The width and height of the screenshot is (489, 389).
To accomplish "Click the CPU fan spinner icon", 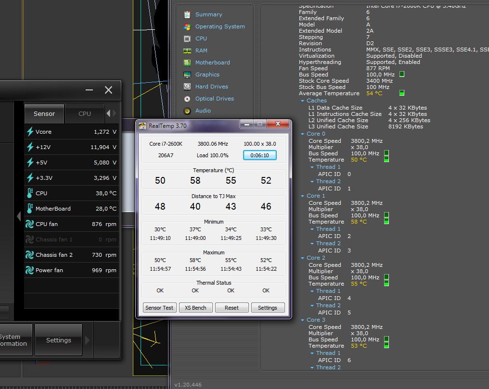I will point(29,224).
